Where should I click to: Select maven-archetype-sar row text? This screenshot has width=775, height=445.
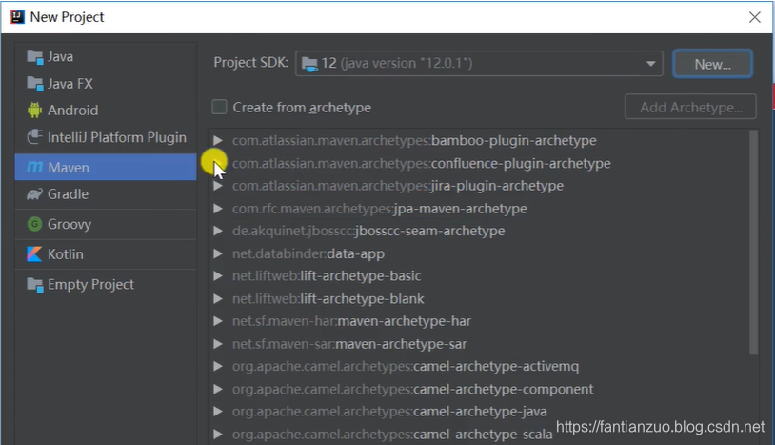coord(349,344)
